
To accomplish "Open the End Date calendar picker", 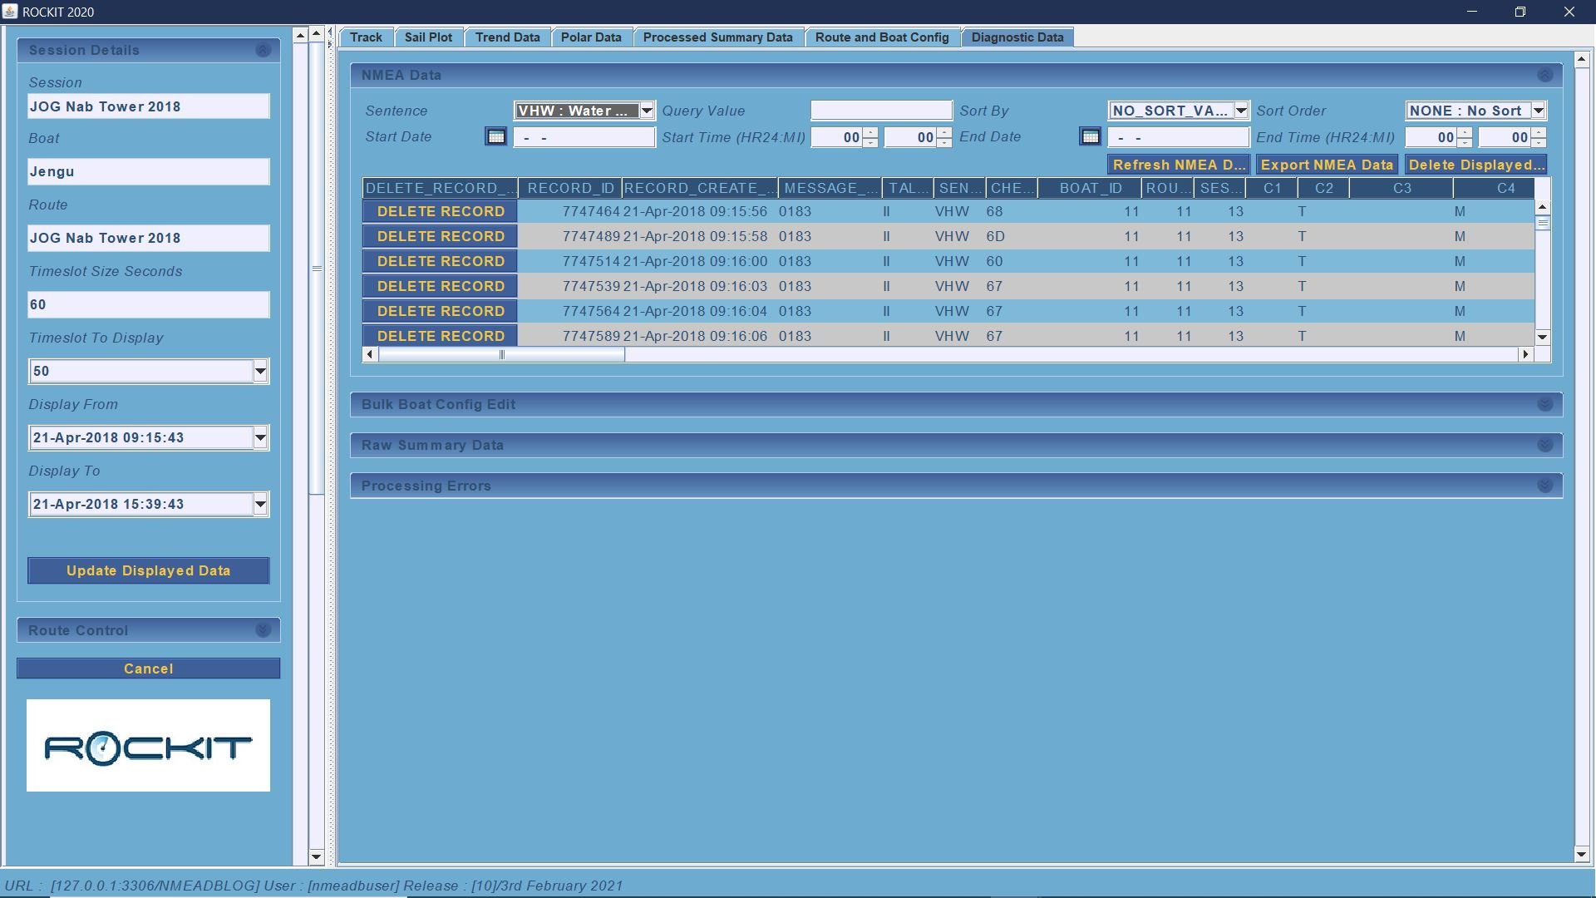I will [1090, 136].
